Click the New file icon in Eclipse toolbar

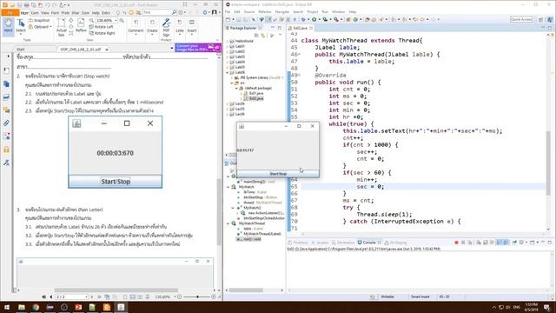point(228,19)
